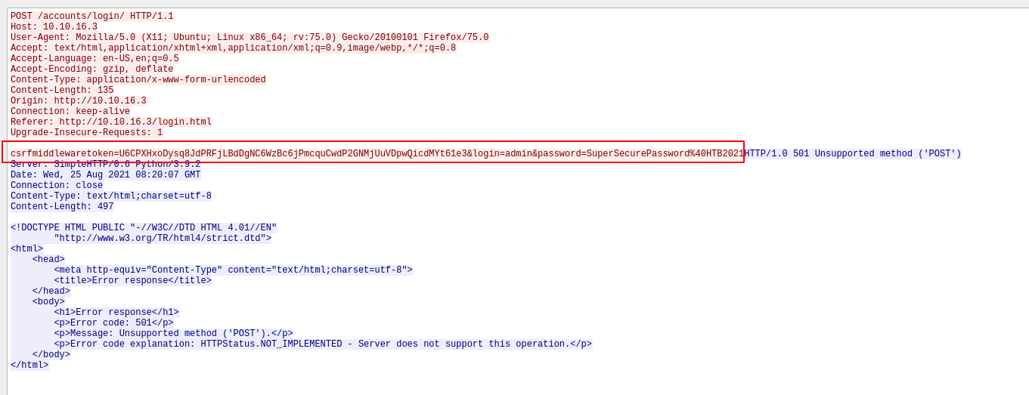The height and width of the screenshot is (395, 1029).
Task: Click the Origin http://10.10.16.3 URL
Action: coord(100,101)
